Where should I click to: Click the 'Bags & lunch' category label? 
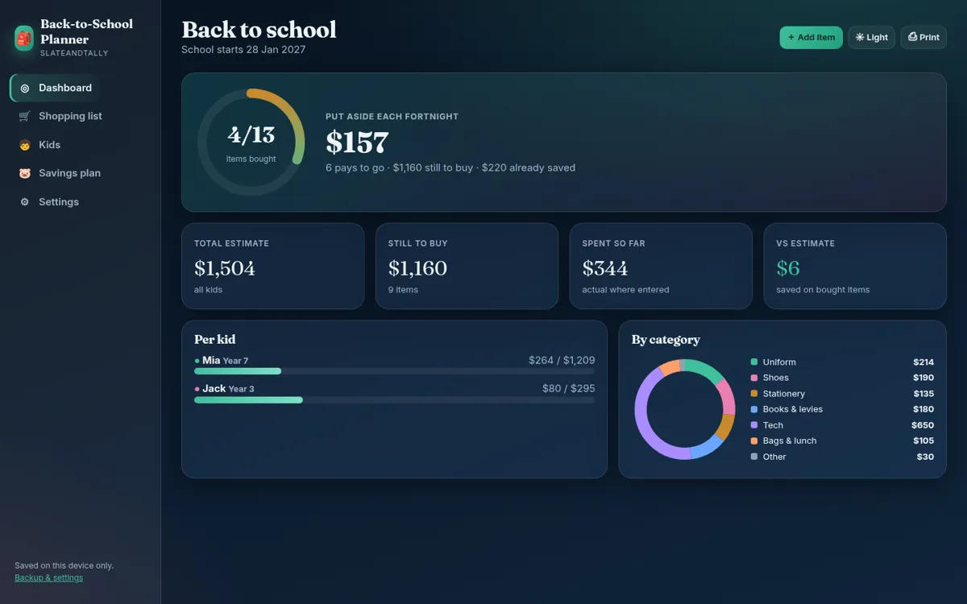point(790,441)
